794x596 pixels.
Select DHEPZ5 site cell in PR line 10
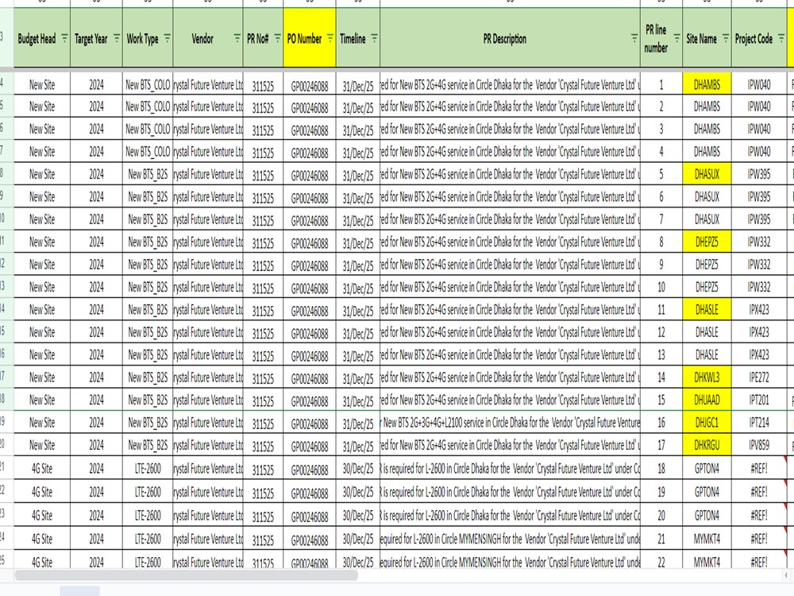coord(707,287)
